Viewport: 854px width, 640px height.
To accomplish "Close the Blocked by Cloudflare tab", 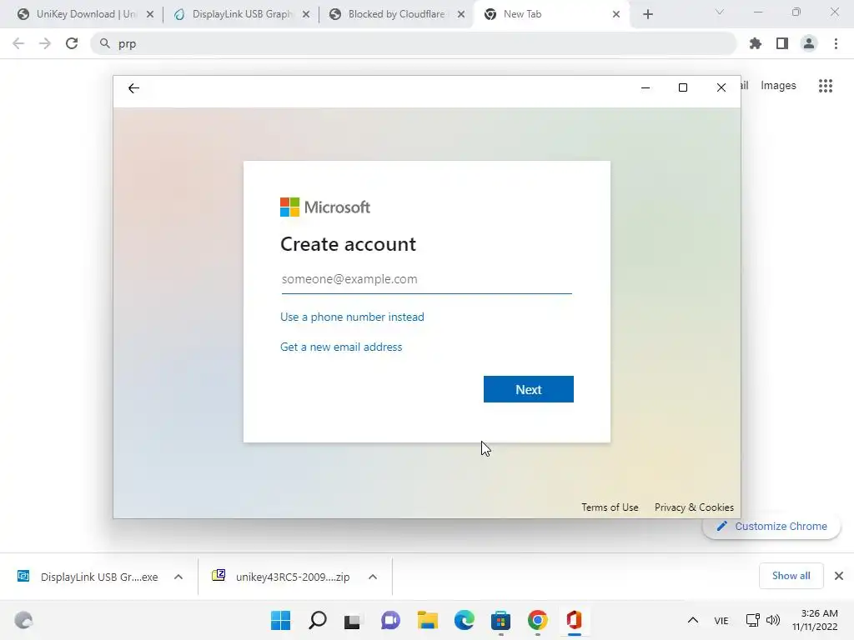I will point(461,15).
